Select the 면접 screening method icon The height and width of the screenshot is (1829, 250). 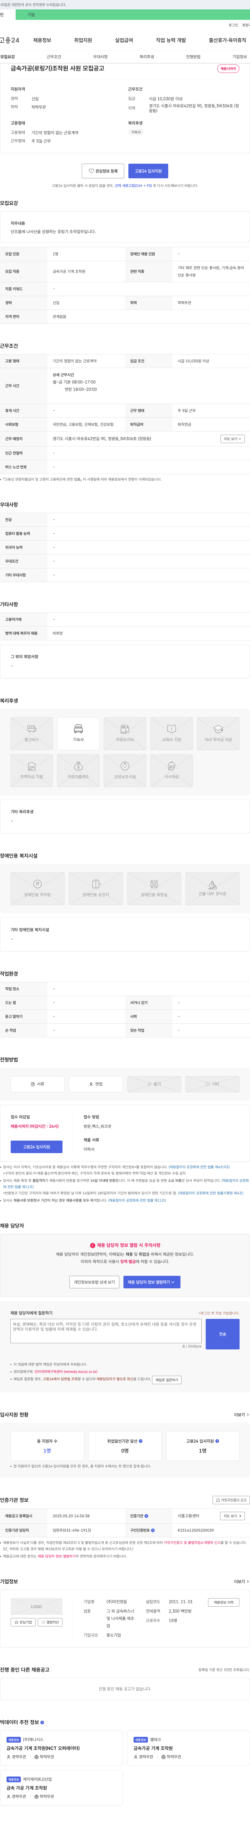click(96, 1084)
